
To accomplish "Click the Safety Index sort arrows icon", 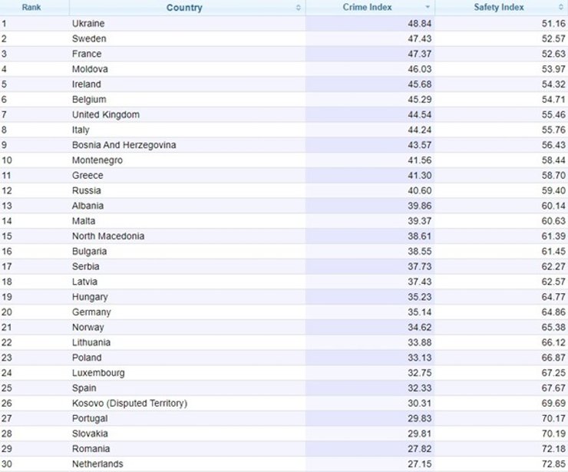I will click(559, 8).
